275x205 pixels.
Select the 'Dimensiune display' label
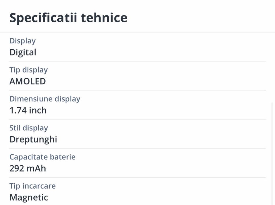45,99
